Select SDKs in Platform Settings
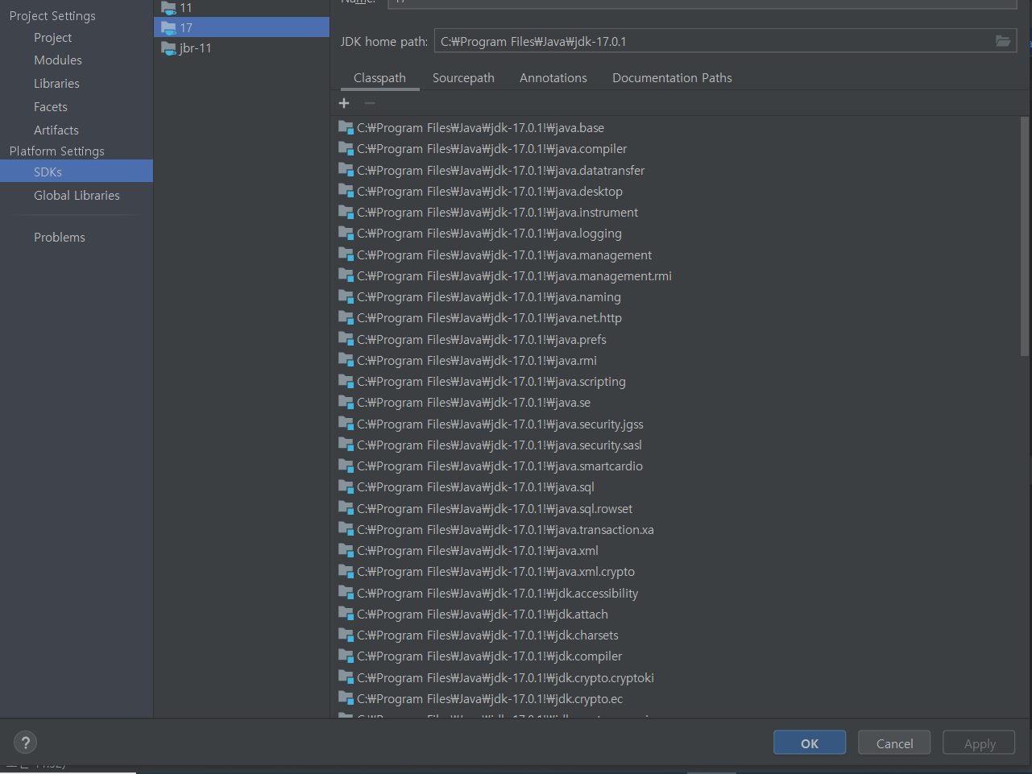 click(77, 171)
